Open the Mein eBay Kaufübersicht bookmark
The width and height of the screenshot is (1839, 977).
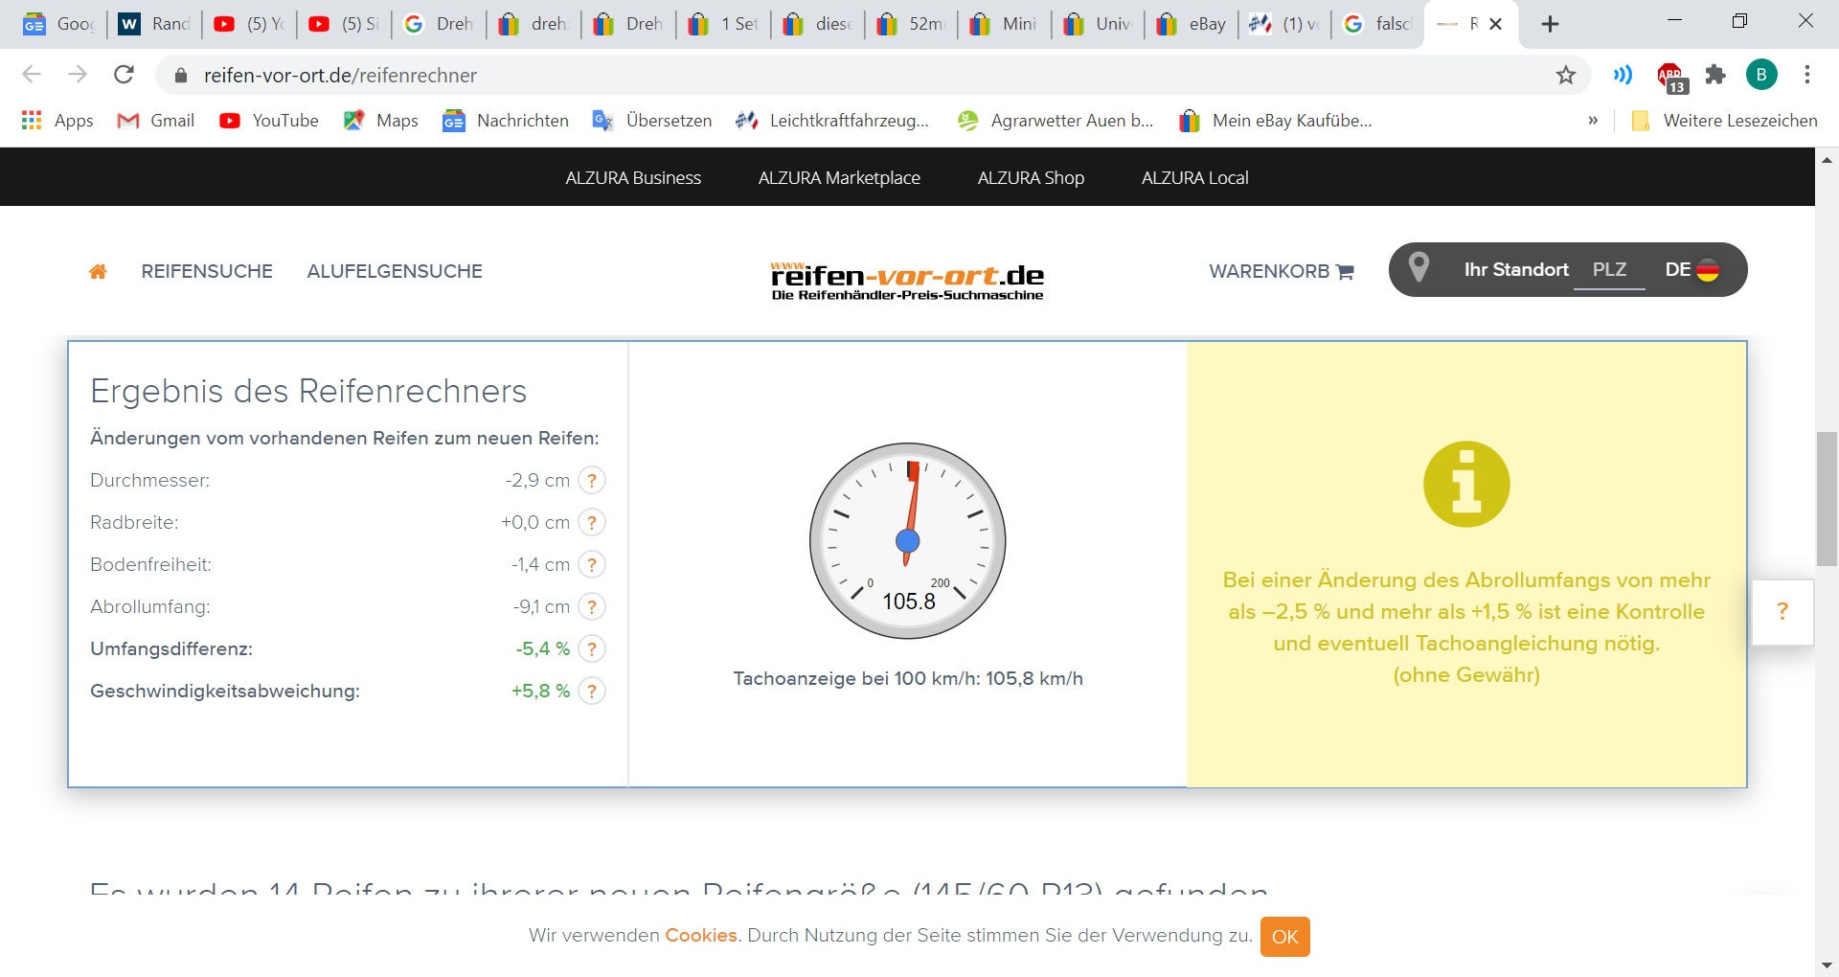[1276, 121]
